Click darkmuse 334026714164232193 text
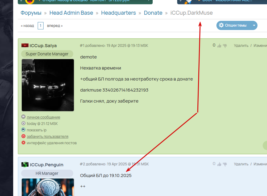The width and height of the screenshot is (267, 196). coord(114,90)
